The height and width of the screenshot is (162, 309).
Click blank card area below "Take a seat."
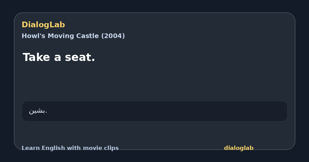(x=154, y=82)
